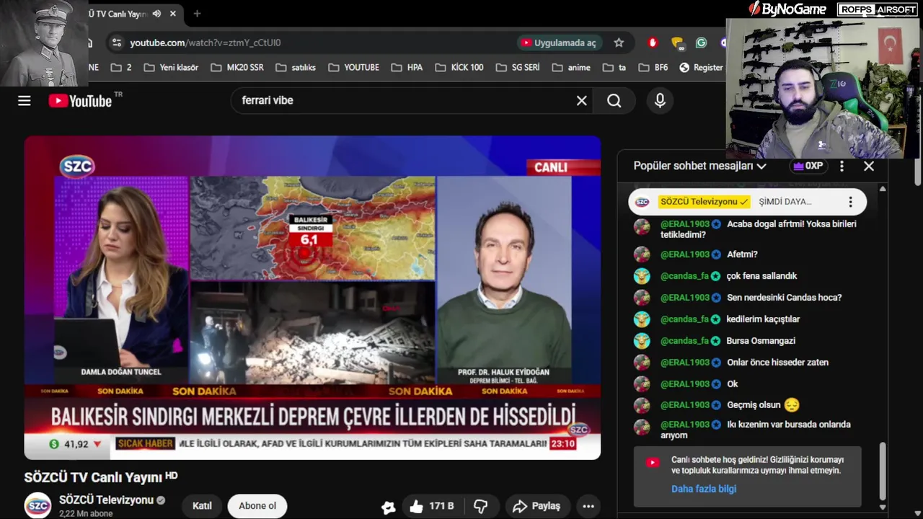
Task: Open the 'HPA' bookmark folder
Action: [x=407, y=67]
